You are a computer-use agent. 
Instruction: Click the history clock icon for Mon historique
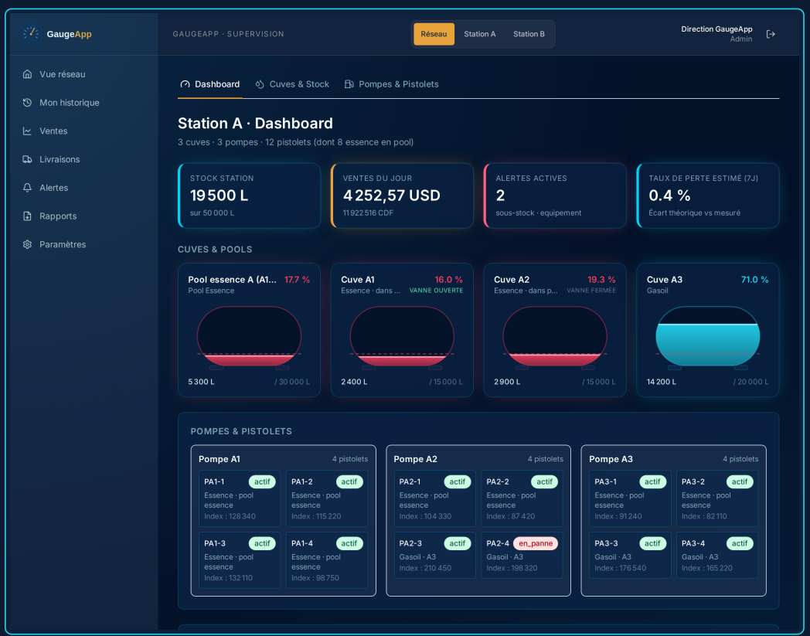coord(27,102)
